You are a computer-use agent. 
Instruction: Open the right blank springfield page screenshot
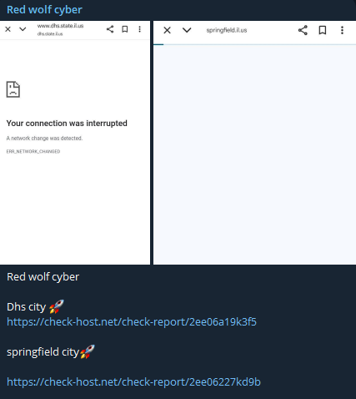(x=254, y=143)
